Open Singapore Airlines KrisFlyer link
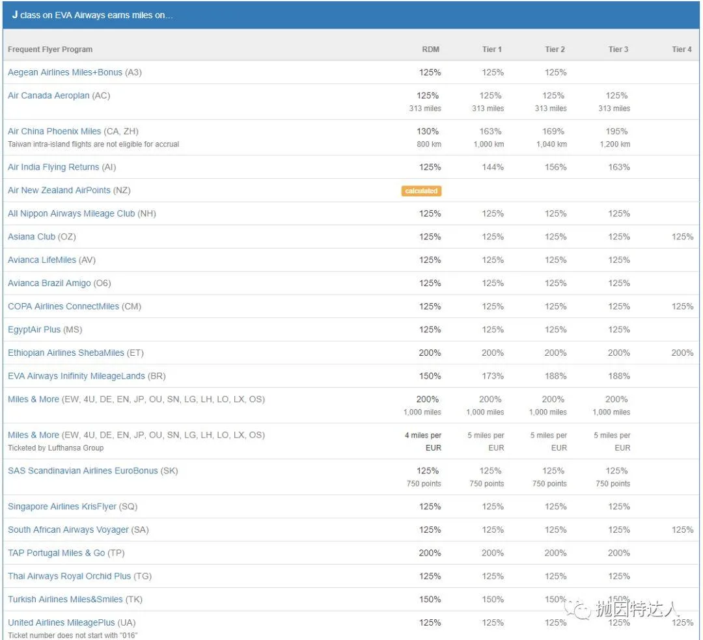 pos(62,507)
